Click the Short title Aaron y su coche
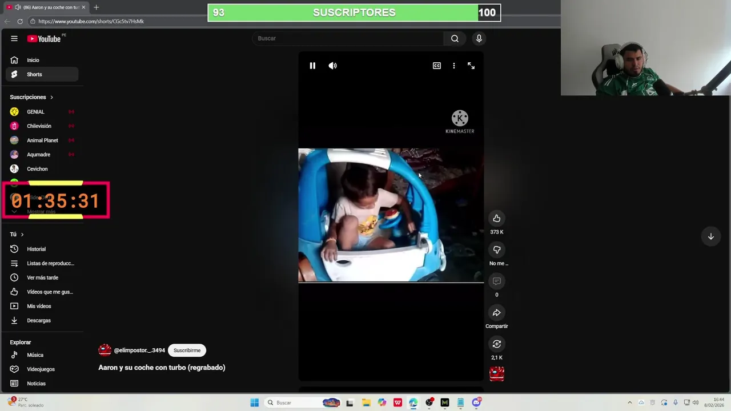This screenshot has height=411, width=731. pyautogui.click(x=162, y=368)
